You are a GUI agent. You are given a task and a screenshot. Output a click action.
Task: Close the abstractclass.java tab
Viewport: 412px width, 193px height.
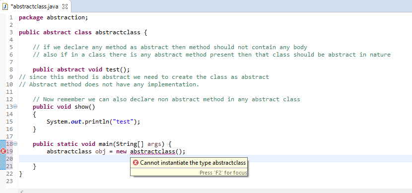point(65,6)
